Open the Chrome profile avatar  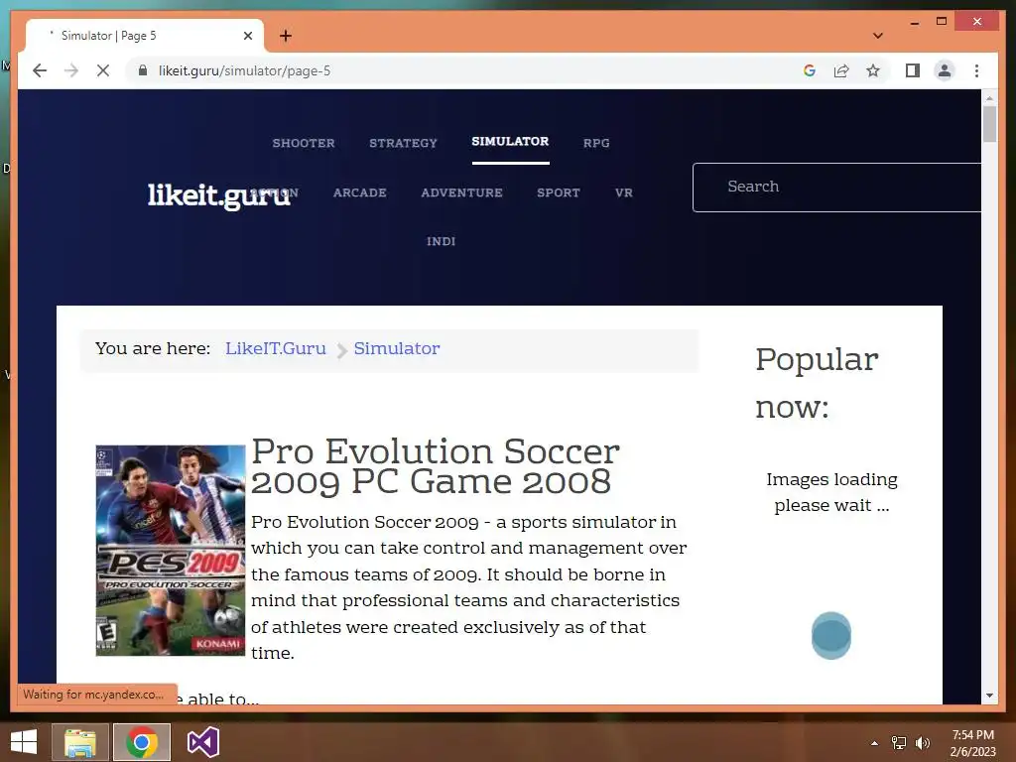945,70
